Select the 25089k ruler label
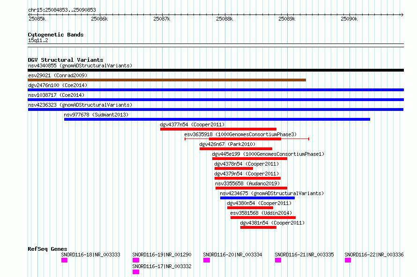417x277 pixels. pyautogui.click(x=287, y=19)
